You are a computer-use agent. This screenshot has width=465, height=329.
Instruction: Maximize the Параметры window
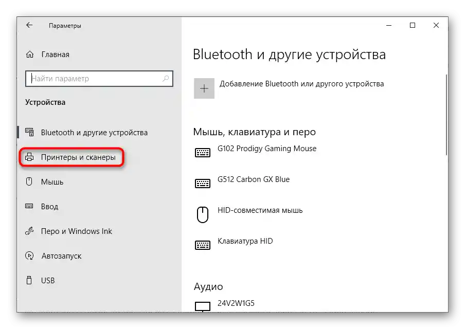click(413, 26)
